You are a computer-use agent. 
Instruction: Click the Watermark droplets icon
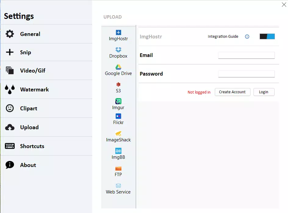point(10,89)
